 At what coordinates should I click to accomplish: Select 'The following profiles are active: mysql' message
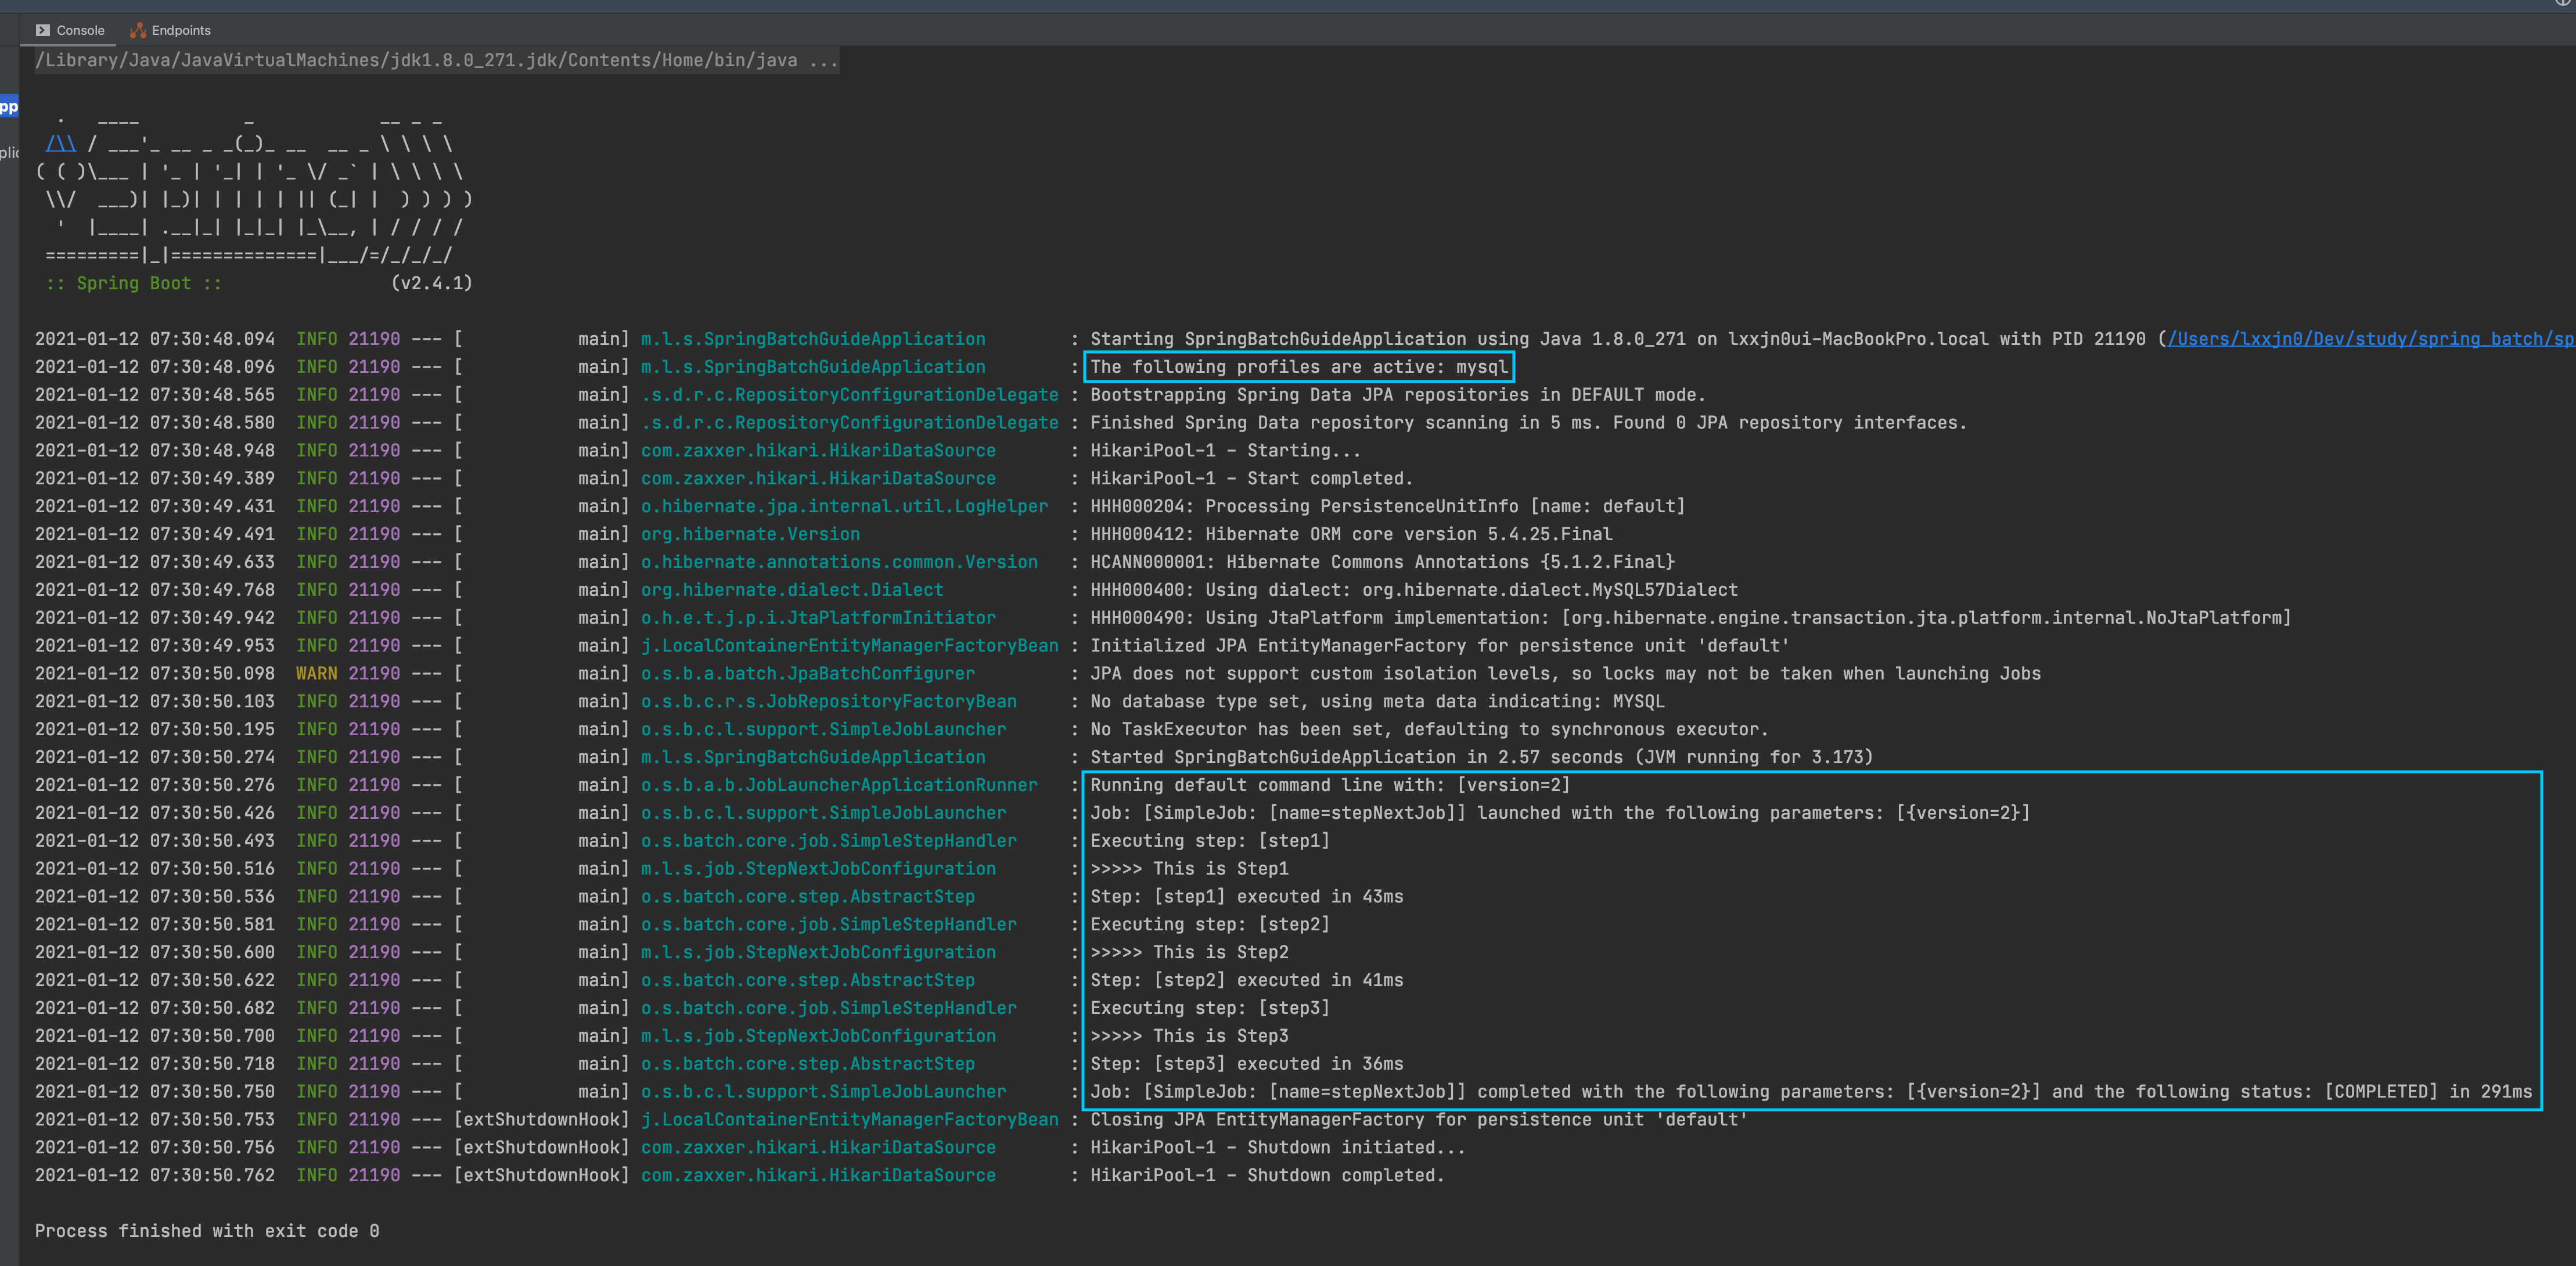pyautogui.click(x=1299, y=367)
